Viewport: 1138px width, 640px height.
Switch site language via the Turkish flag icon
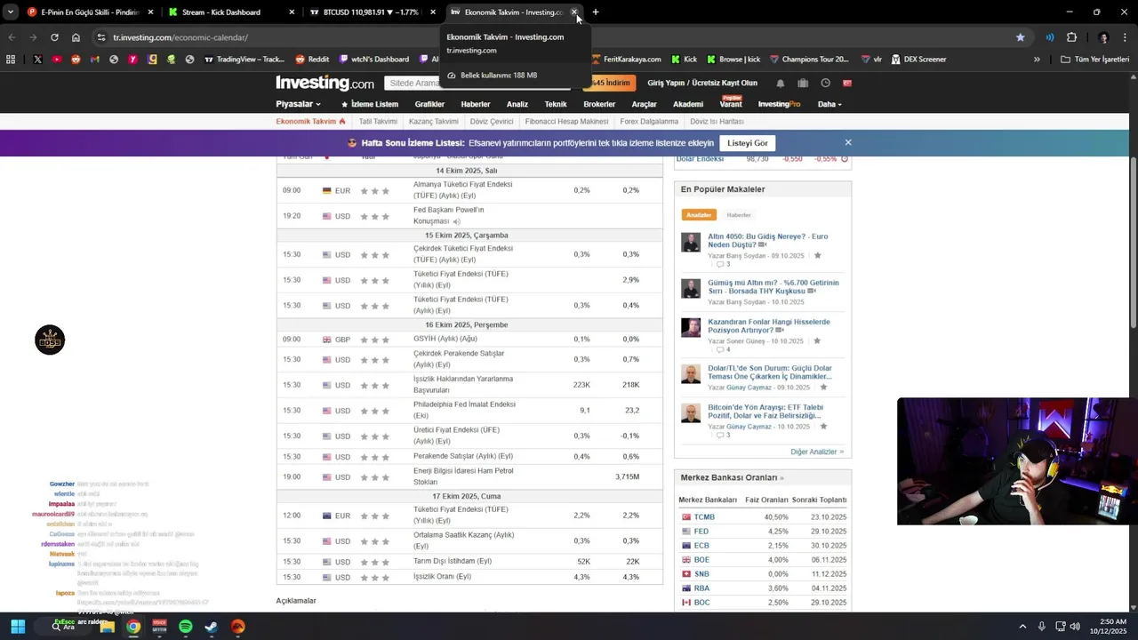(847, 83)
